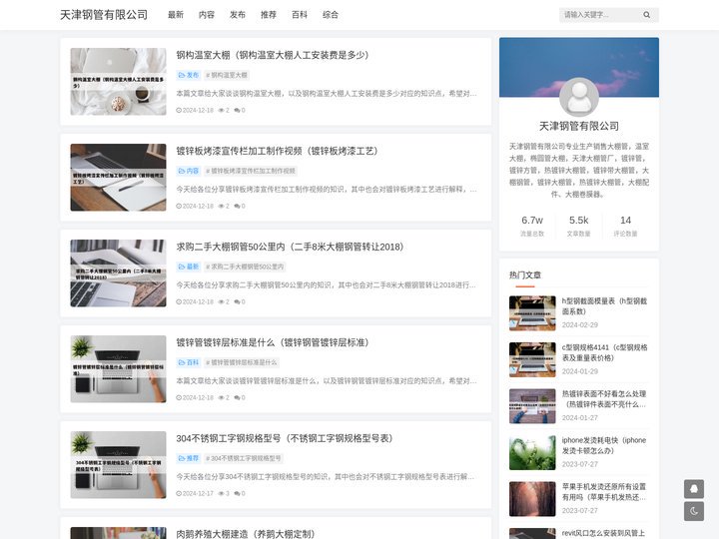Open hot article 热镀锌表面不好看怎么处理

(x=604, y=398)
